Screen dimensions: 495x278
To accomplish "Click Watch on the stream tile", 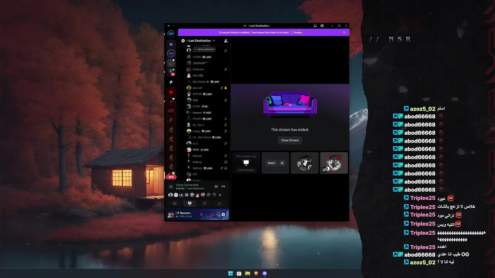I will (x=271, y=163).
